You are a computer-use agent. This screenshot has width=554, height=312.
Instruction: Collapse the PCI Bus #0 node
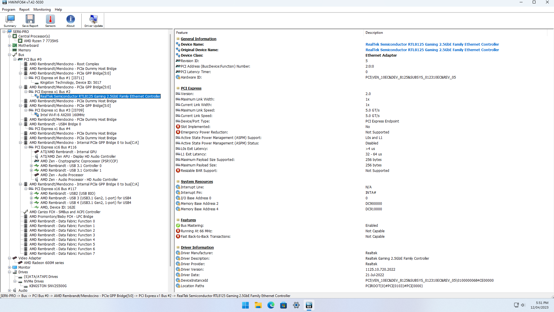coord(15,59)
